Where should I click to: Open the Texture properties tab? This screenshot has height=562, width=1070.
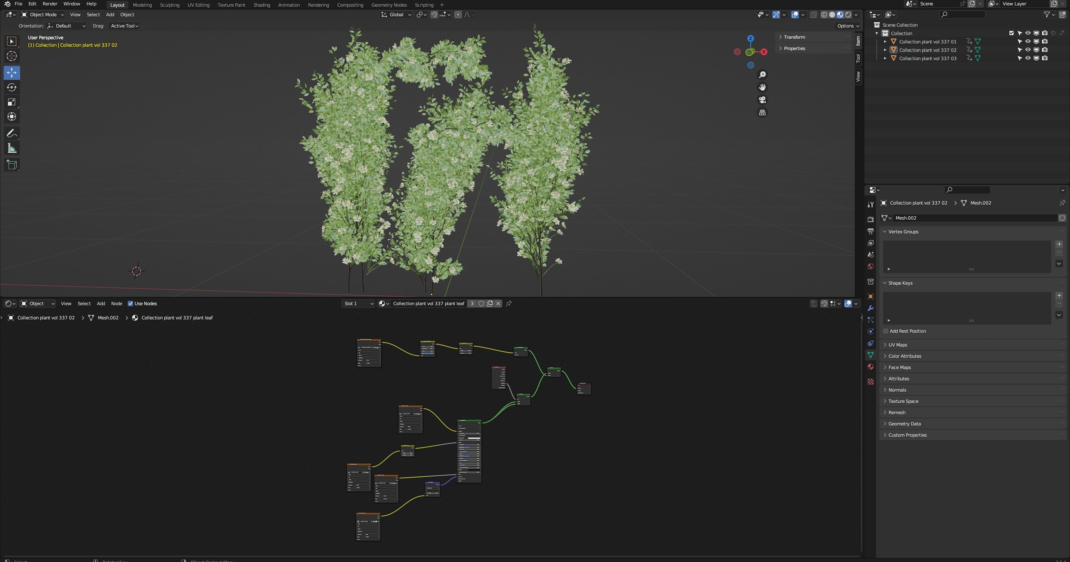[871, 381]
